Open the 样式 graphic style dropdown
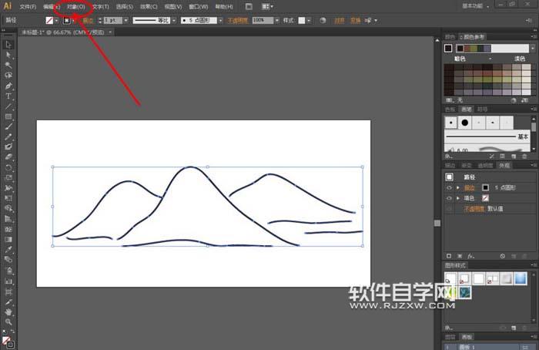The height and width of the screenshot is (350, 539). [x=309, y=21]
